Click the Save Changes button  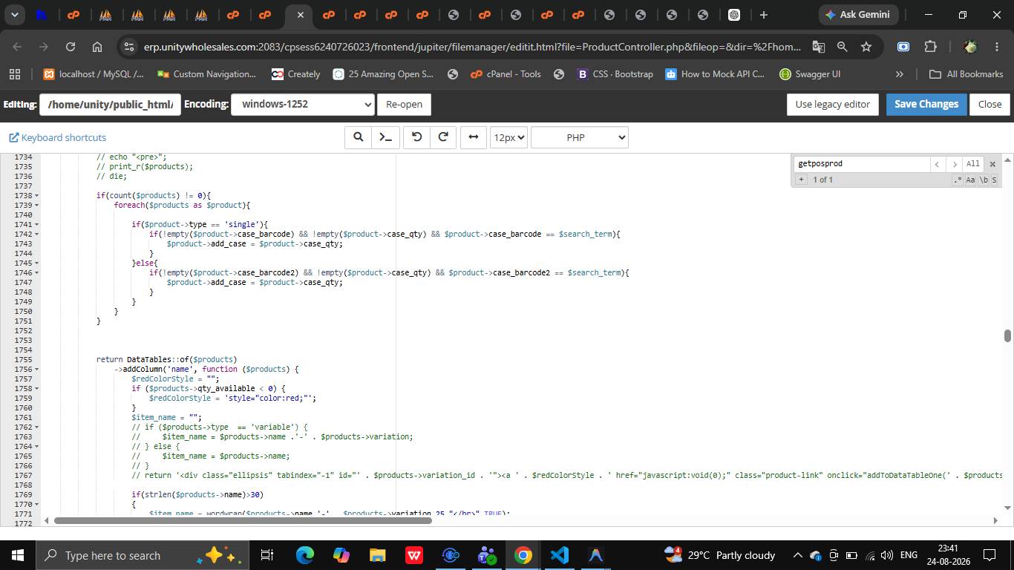point(926,104)
